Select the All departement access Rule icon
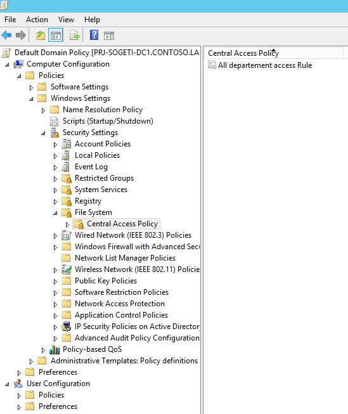The image size is (348, 414). tap(212, 65)
